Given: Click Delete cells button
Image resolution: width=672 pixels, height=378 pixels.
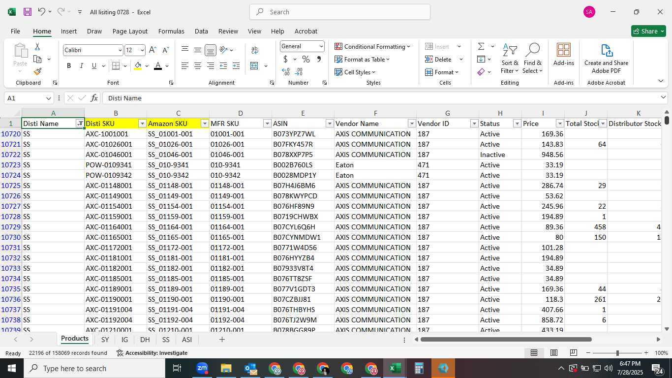Looking at the screenshot, I should pos(439,59).
